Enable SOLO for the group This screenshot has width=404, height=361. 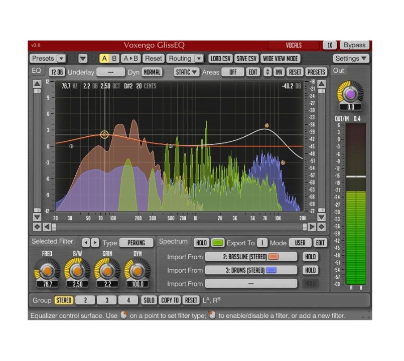click(149, 300)
